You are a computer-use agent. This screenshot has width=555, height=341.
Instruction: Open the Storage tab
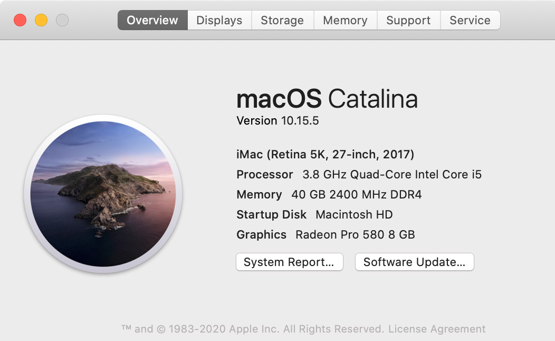pos(282,20)
